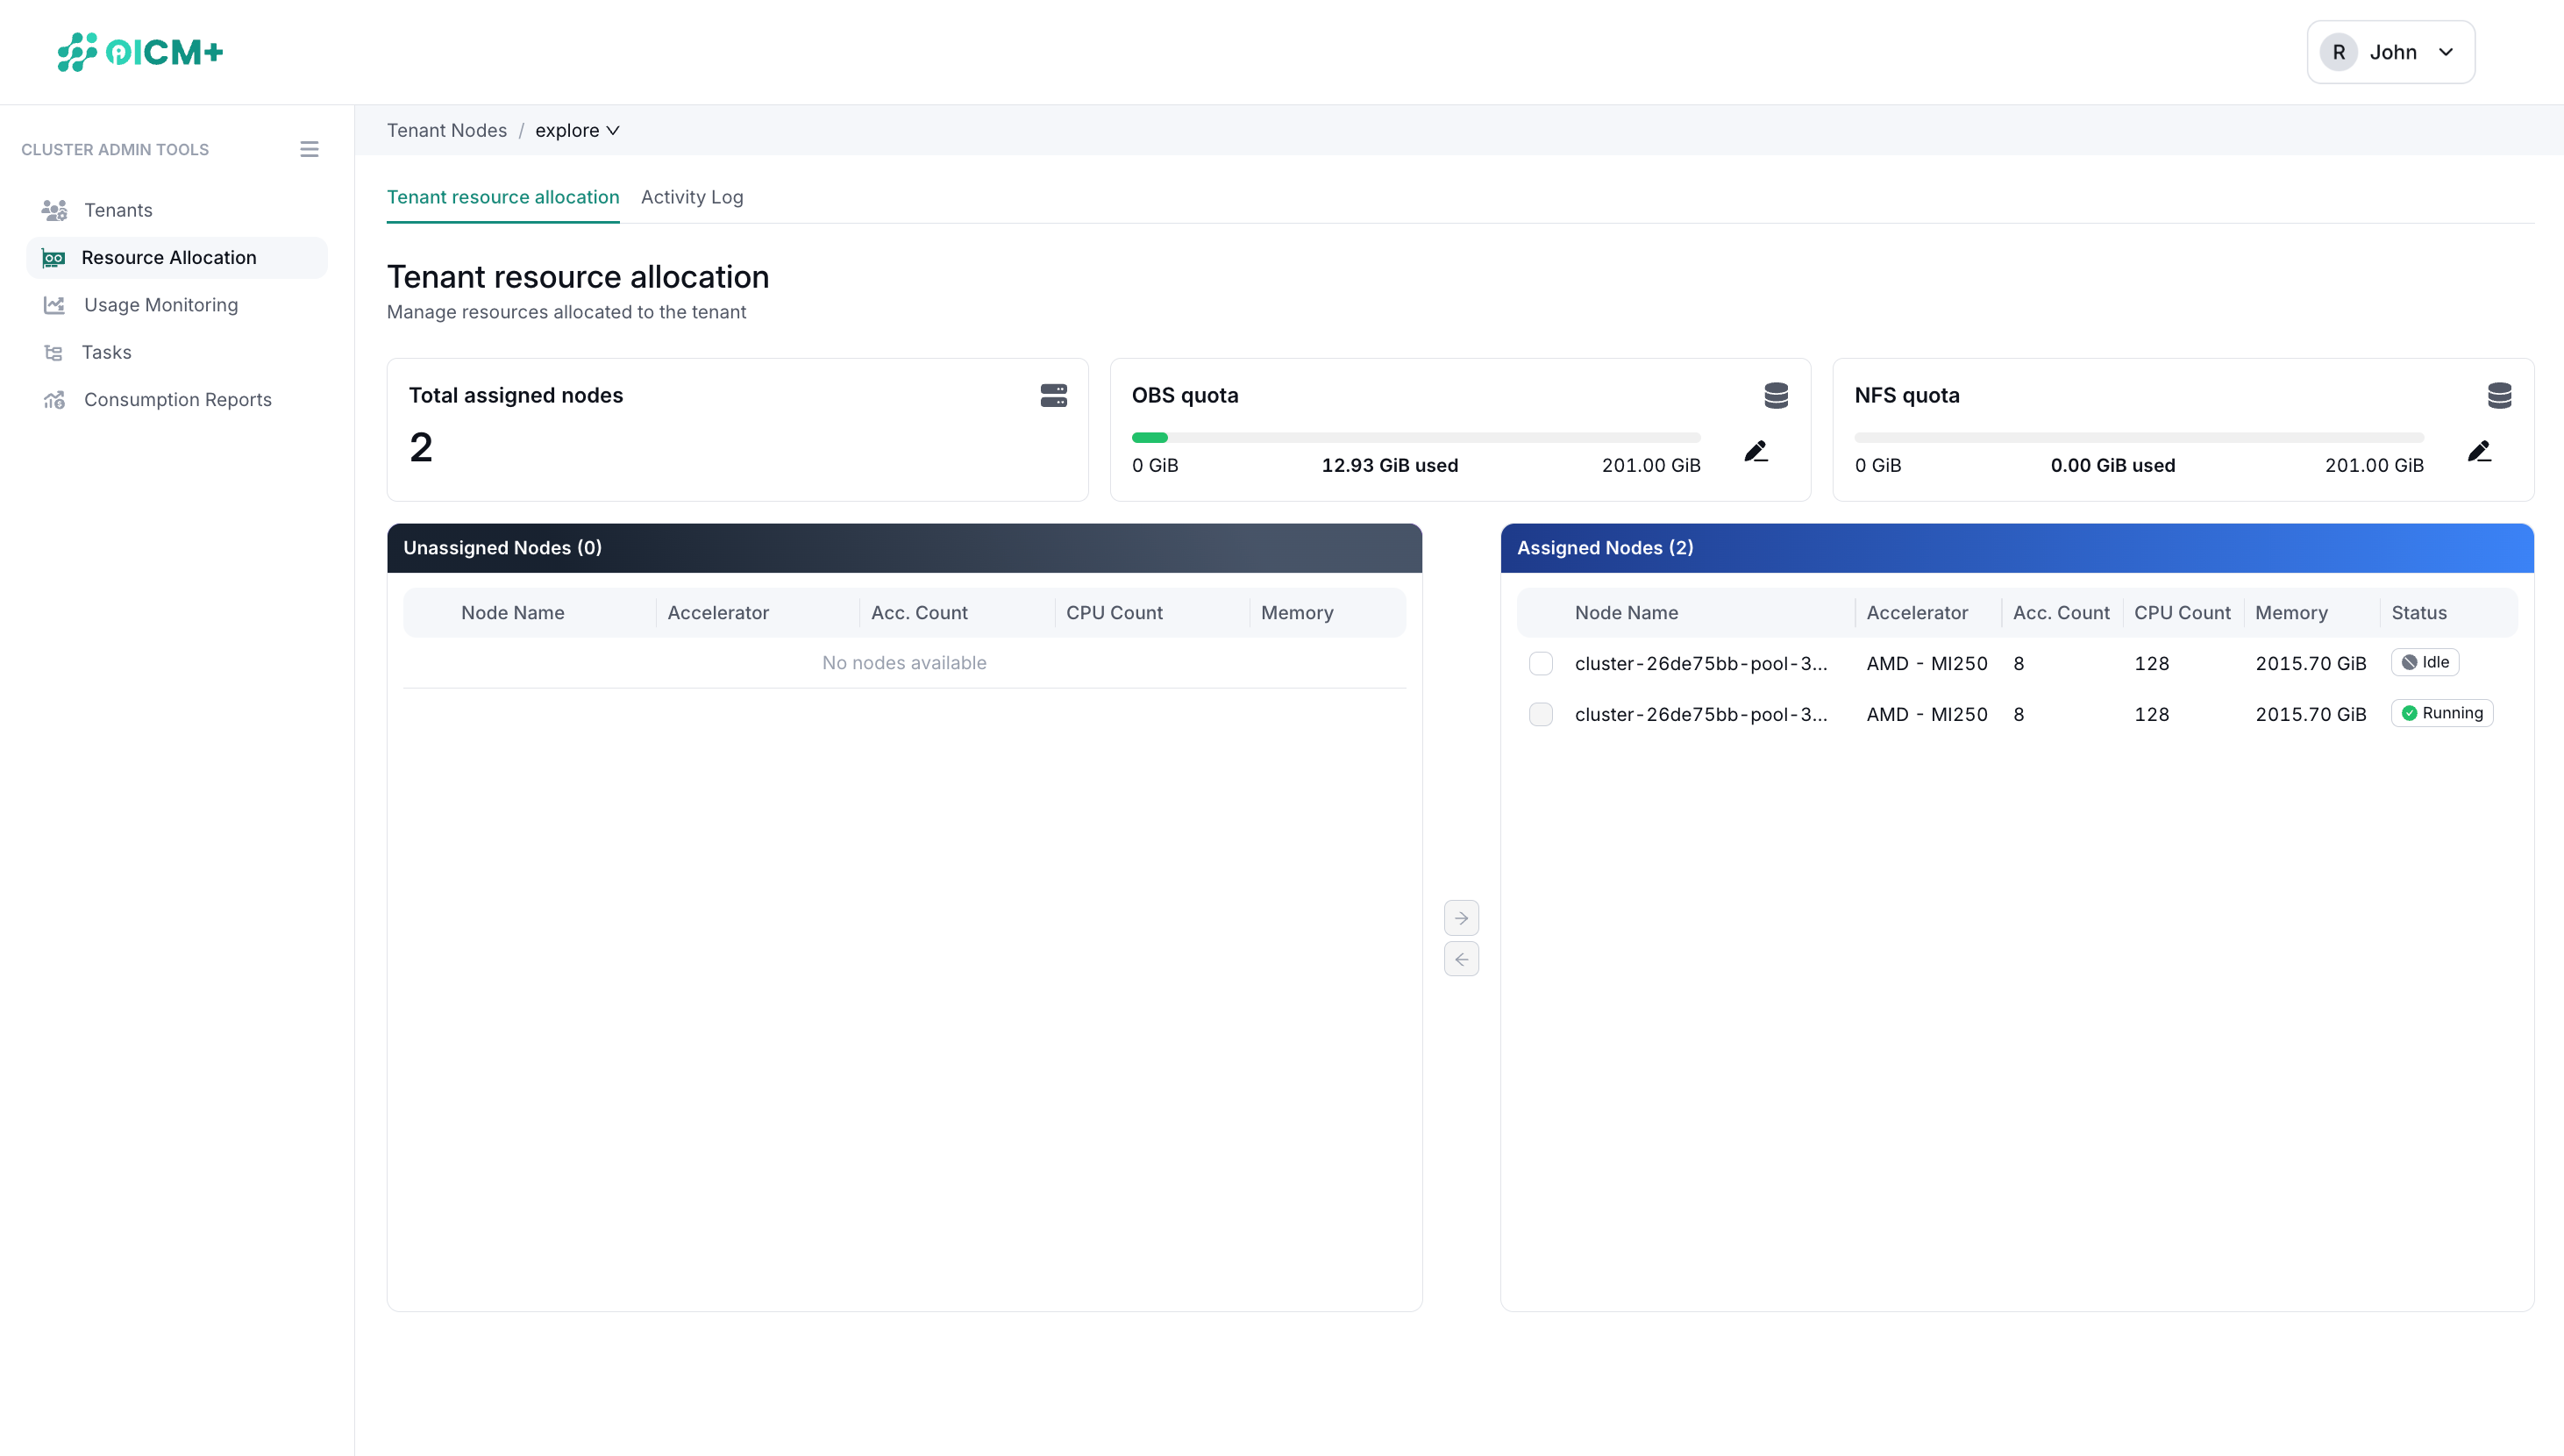The height and width of the screenshot is (1456, 2564).
Task: Select the Tenants icon in sidebar
Action: click(x=55, y=210)
